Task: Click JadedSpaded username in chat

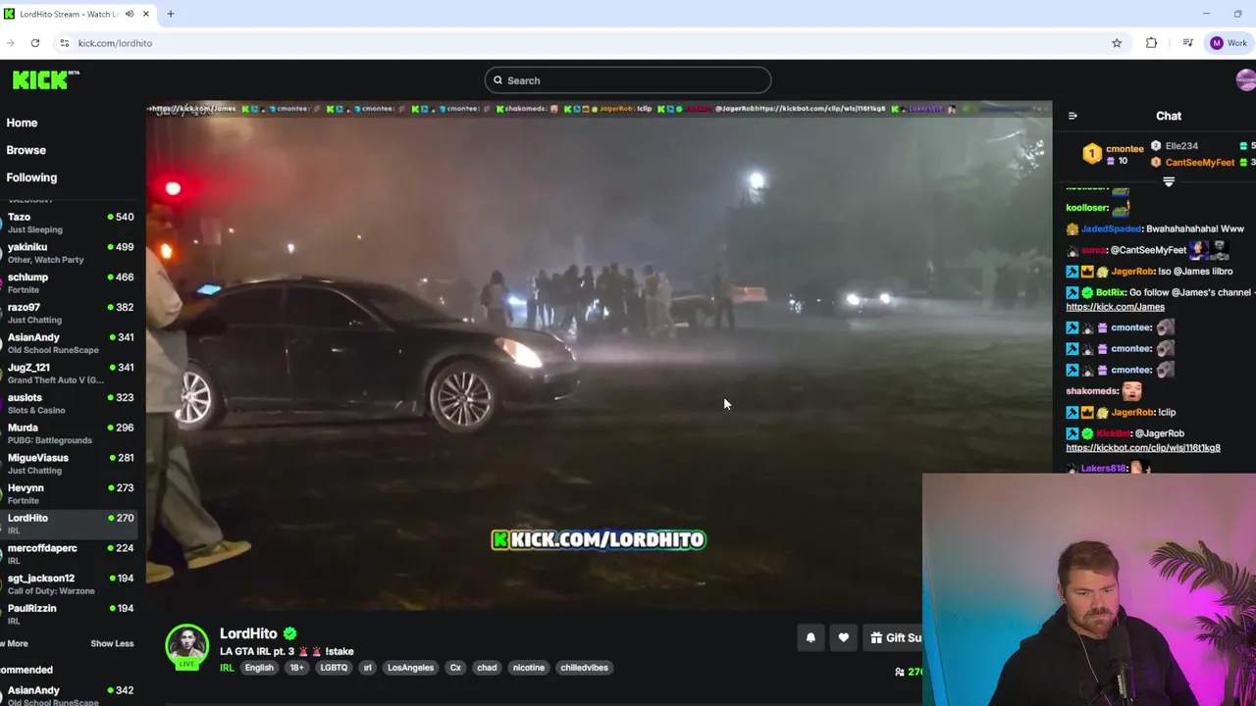Action: click(x=1111, y=228)
